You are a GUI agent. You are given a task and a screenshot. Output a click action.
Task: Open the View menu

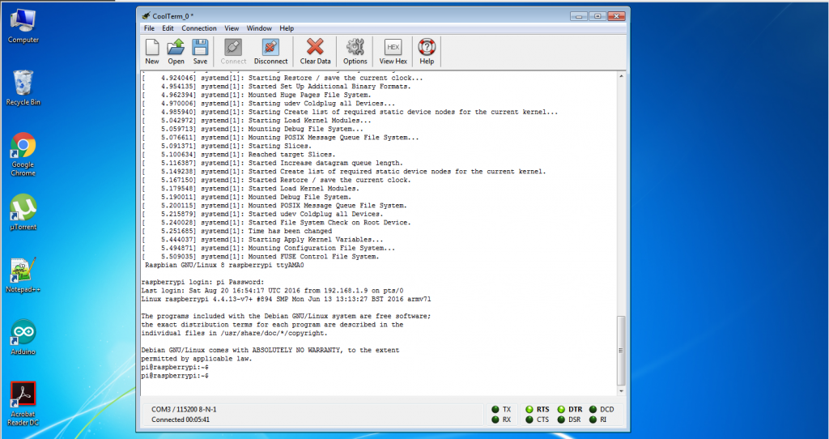232,28
